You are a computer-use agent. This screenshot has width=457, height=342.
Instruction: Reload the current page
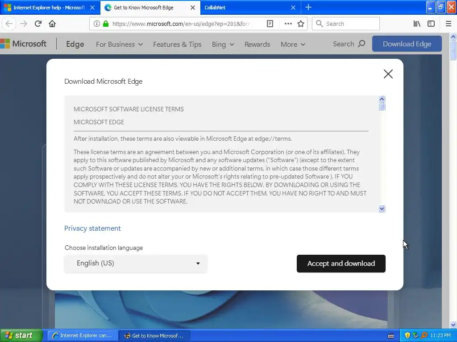pos(38,24)
